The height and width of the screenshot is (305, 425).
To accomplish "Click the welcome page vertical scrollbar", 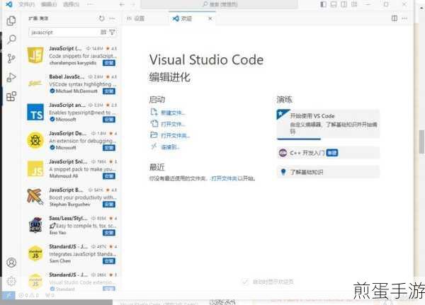I will [x=421, y=142].
